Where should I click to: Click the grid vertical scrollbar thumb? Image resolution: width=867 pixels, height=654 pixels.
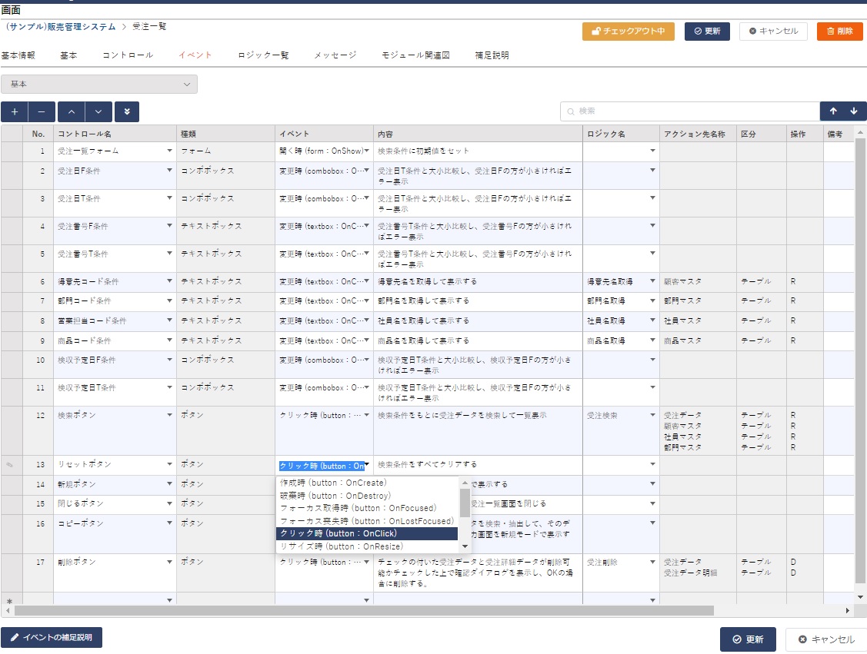(x=860, y=360)
